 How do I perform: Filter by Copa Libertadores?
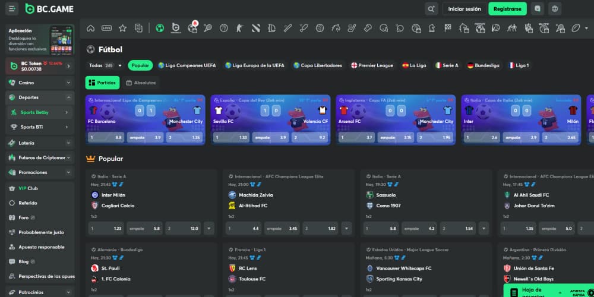point(318,65)
